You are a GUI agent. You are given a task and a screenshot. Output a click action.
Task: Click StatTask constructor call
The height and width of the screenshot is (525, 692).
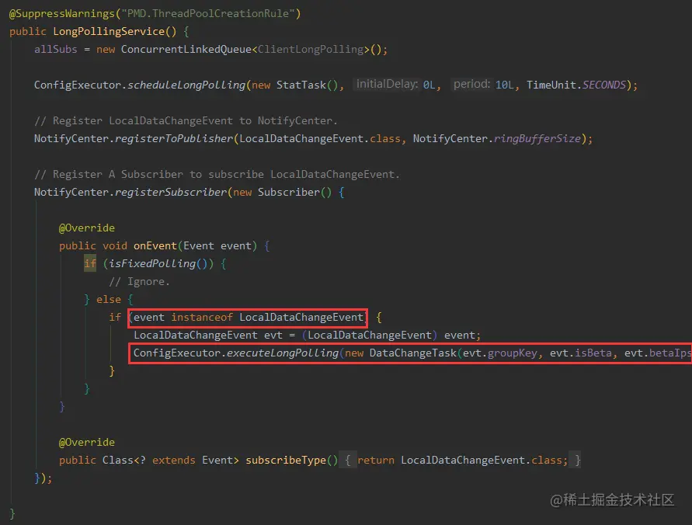coord(307,85)
